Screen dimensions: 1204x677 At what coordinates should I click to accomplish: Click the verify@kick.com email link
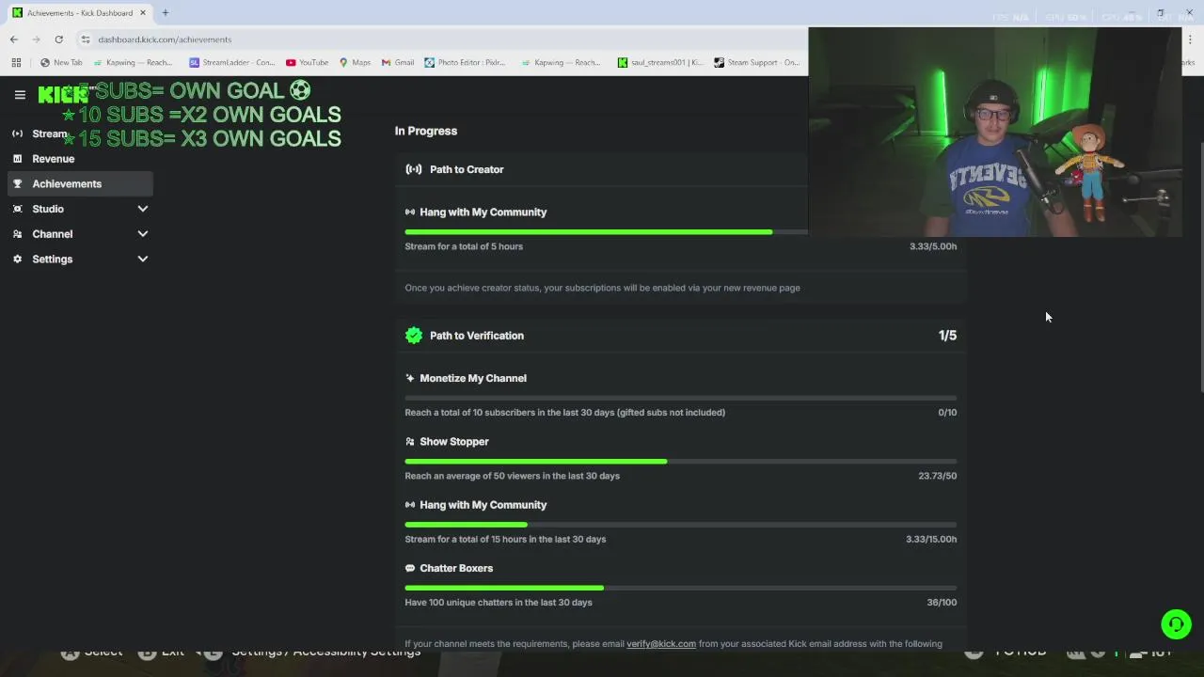[661, 644]
